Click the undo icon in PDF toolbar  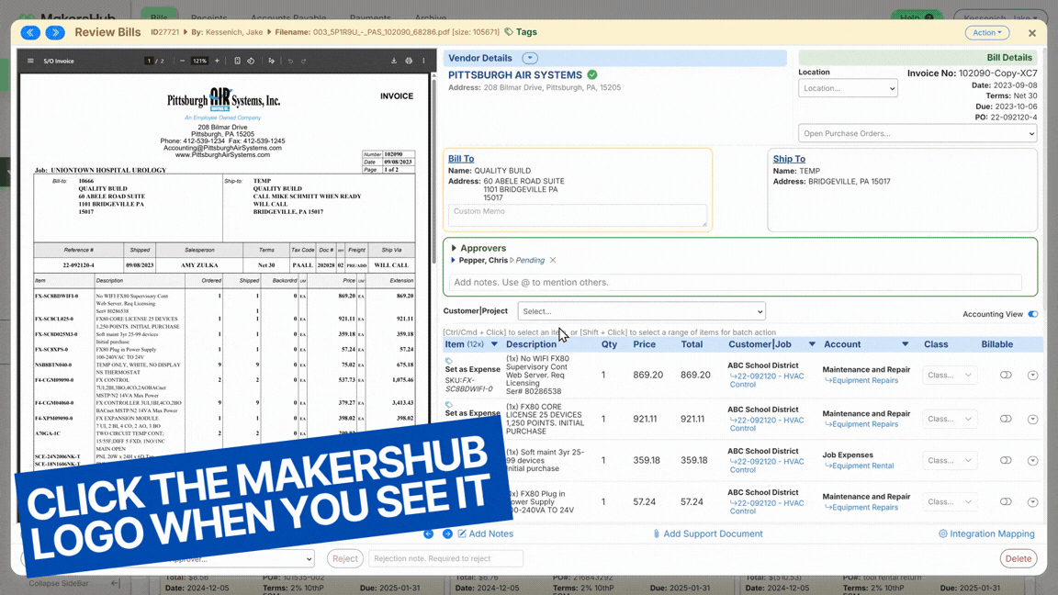point(291,61)
